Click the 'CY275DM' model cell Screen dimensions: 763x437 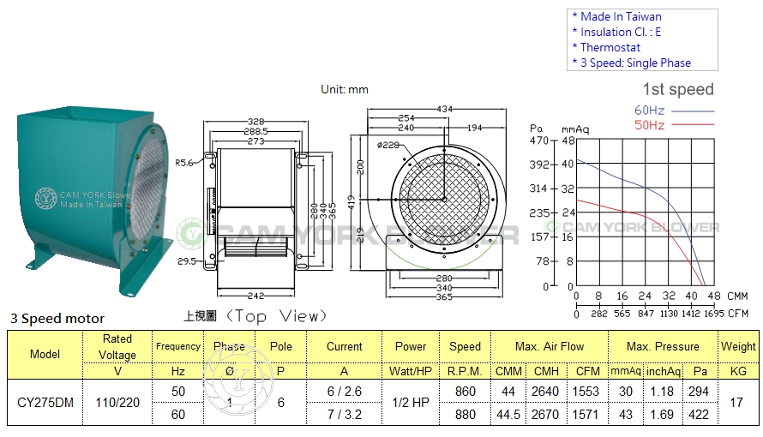coord(45,403)
